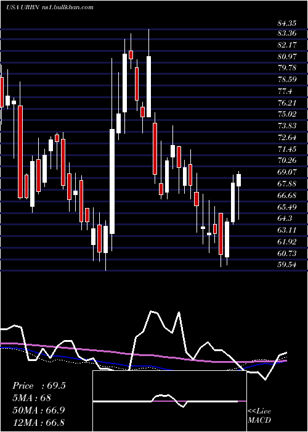The image size is (308, 432).
Task: Click the 70.26 price axis label
Action: coord(287,160)
